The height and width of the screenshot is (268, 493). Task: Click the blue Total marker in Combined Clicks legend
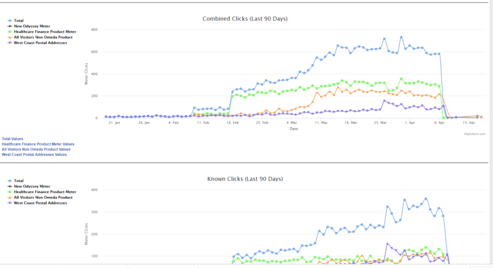(x=9, y=21)
